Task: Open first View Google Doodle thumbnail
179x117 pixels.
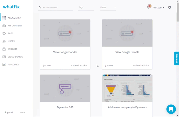Action: 65,33
